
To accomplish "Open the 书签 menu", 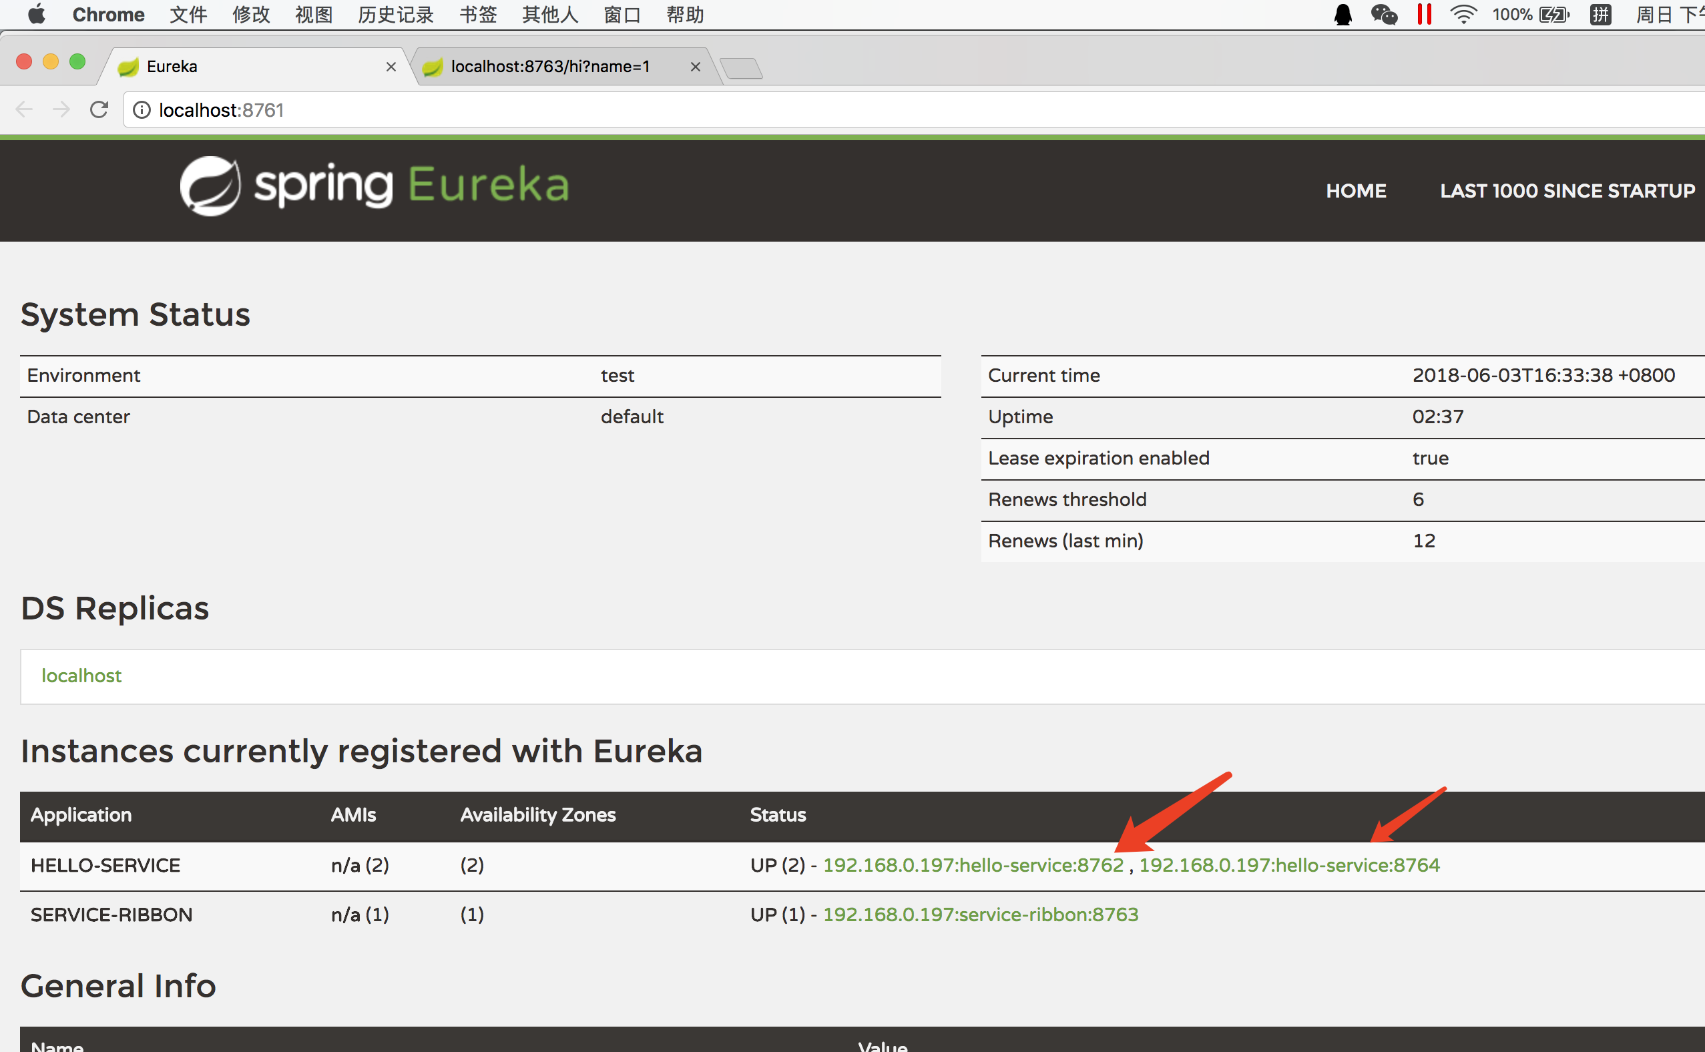I will coord(478,15).
